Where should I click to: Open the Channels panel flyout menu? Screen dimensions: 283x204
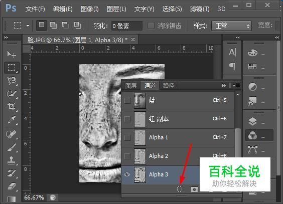pyautogui.click(x=236, y=85)
